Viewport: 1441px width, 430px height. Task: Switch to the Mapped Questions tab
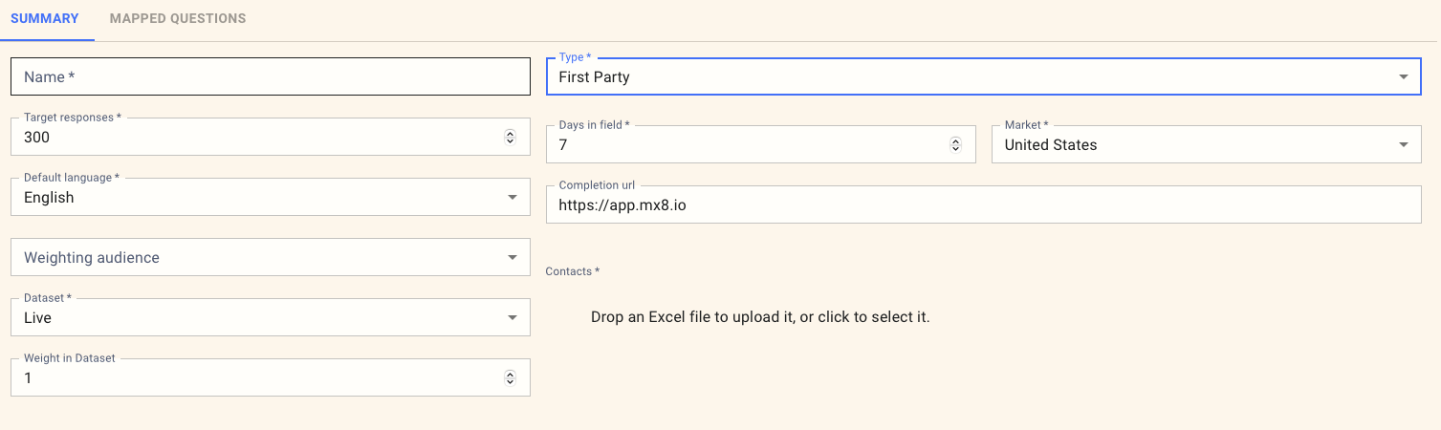click(178, 18)
